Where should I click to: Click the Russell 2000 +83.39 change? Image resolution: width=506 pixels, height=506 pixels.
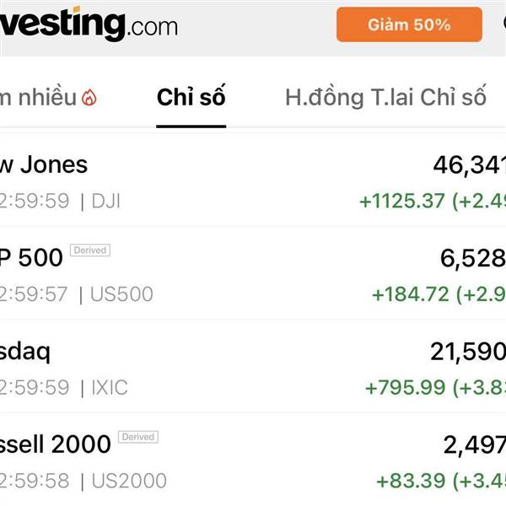pyautogui.click(x=412, y=481)
